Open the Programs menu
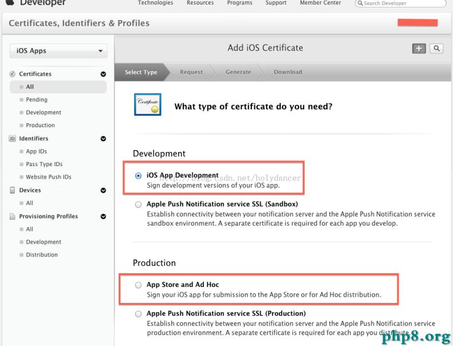 point(239,3)
